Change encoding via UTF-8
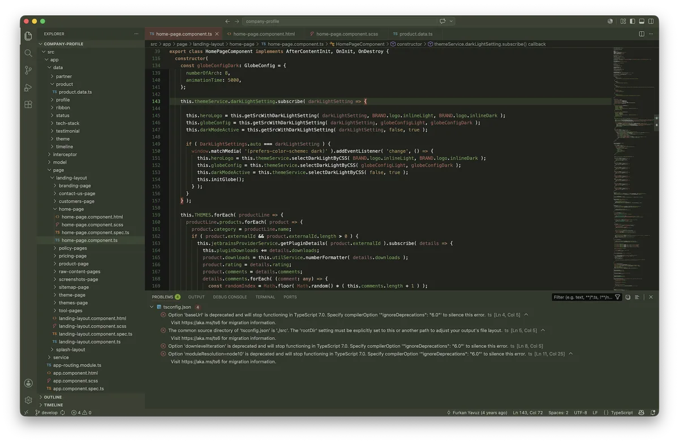The width and height of the screenshot is (679, 445). point(581,413)
